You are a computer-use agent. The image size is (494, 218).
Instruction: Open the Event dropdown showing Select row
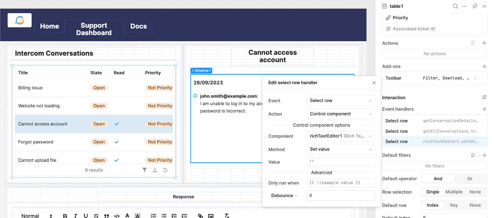[341, 100]
